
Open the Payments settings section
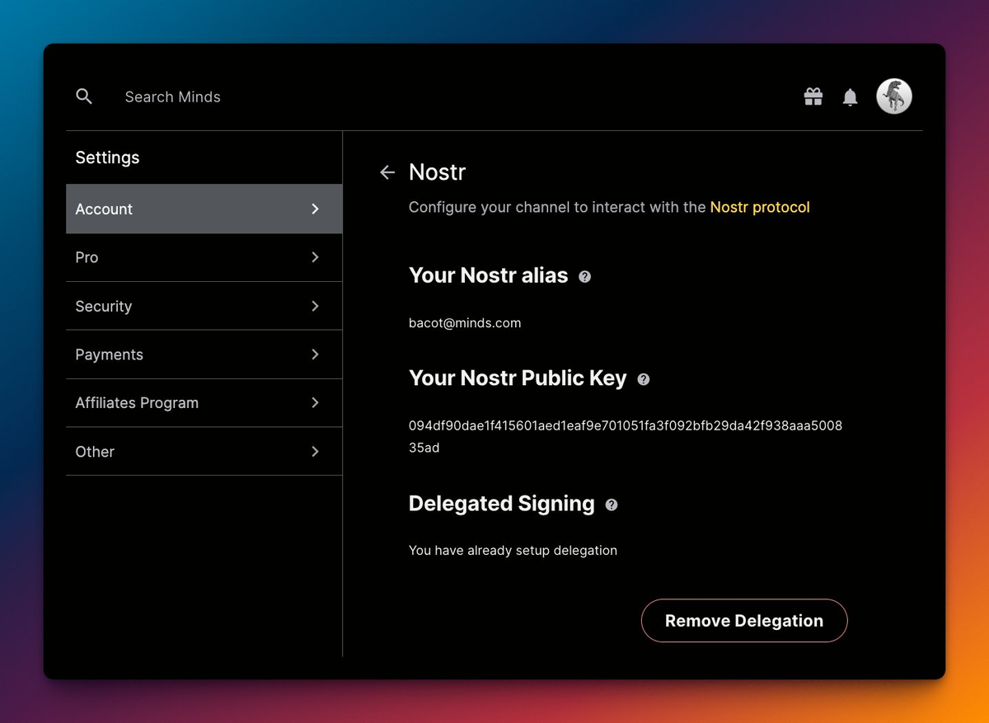click(204, 354)
